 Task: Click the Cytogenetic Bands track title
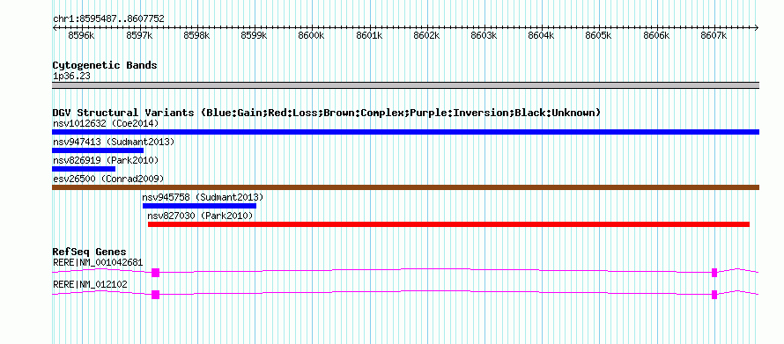pyautogui.click(x=105, y=65)
